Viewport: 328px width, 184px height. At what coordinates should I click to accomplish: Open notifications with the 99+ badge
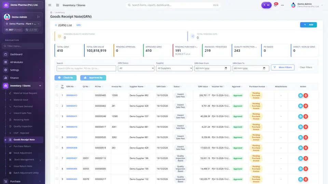coord(276,4)
